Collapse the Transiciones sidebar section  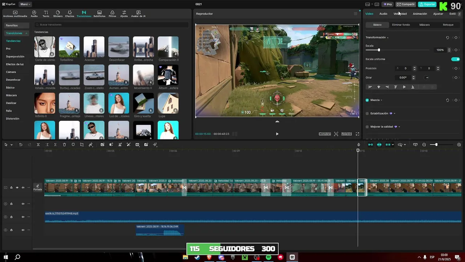27,33
